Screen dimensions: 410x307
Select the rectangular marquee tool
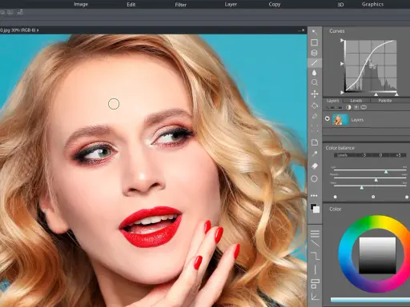click(315, 42)
